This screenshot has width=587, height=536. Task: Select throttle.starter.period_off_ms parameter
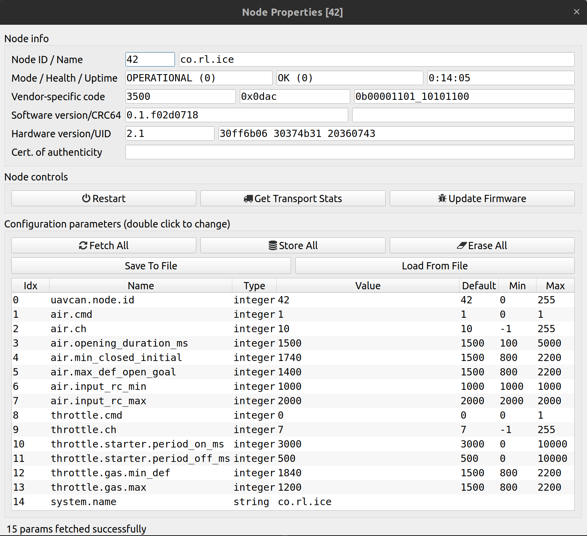coord(140,458)
